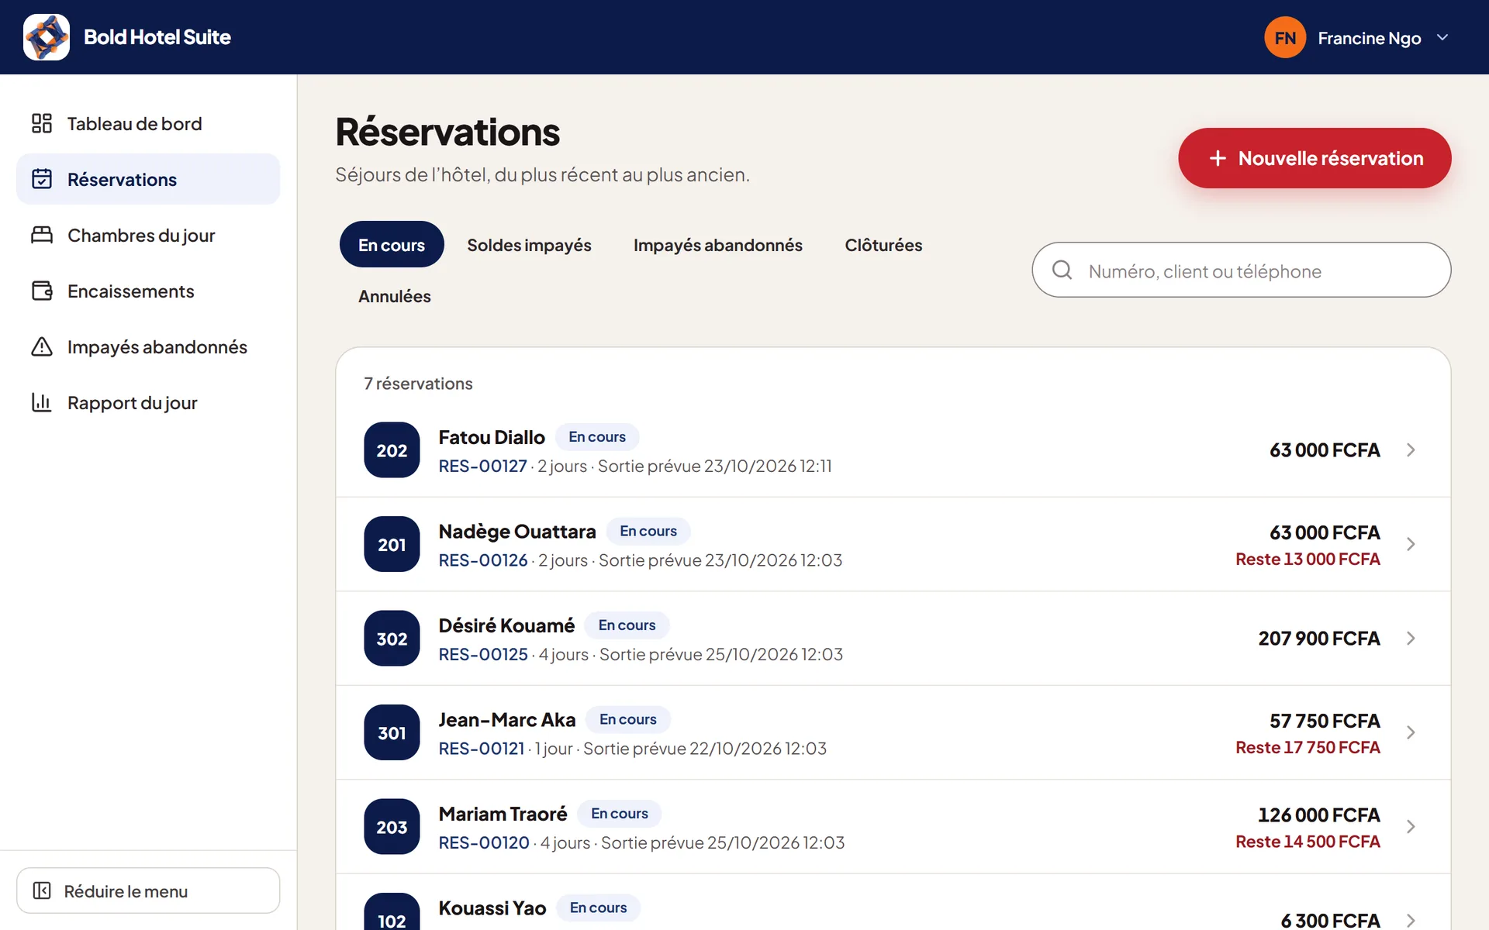1489x930 pixels.
Task: Click the Kouassi Yao guest name
Action: (x=492, y=908)
